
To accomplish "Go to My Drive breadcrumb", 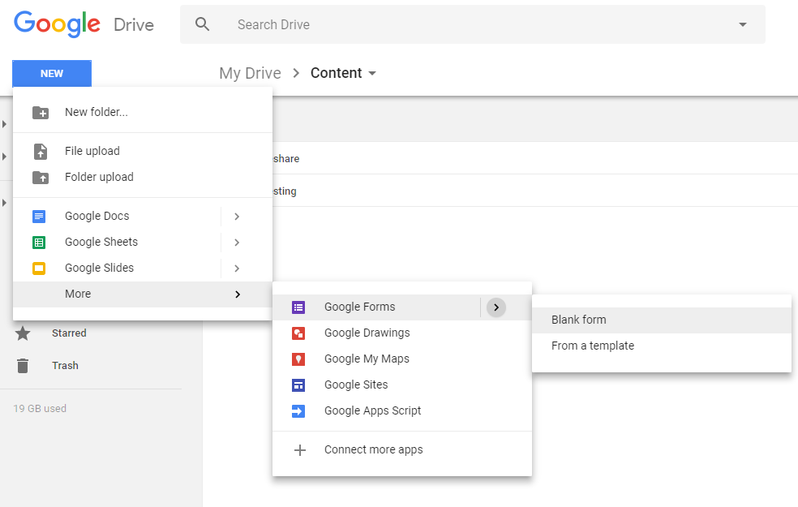I will point(250,73).
